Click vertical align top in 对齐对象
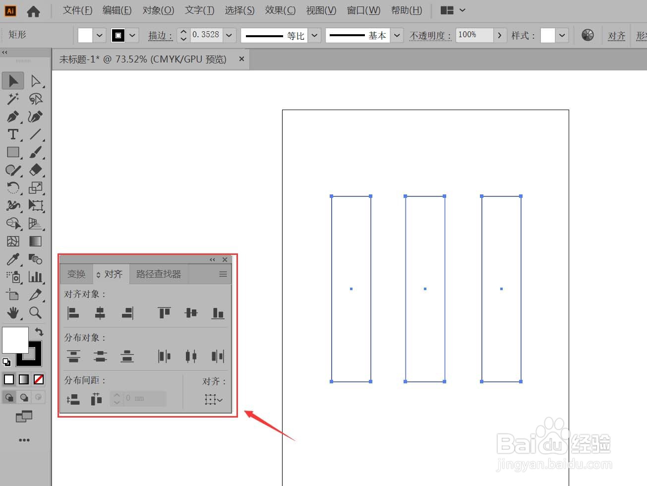This screenshot has height=486, width=647. [164, 313]
